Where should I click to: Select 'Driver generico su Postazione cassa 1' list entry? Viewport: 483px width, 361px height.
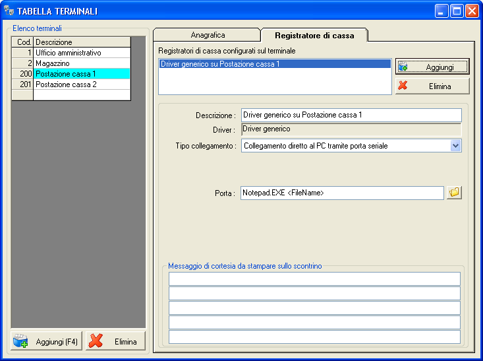pyautogui.click(x=275, y=64)
